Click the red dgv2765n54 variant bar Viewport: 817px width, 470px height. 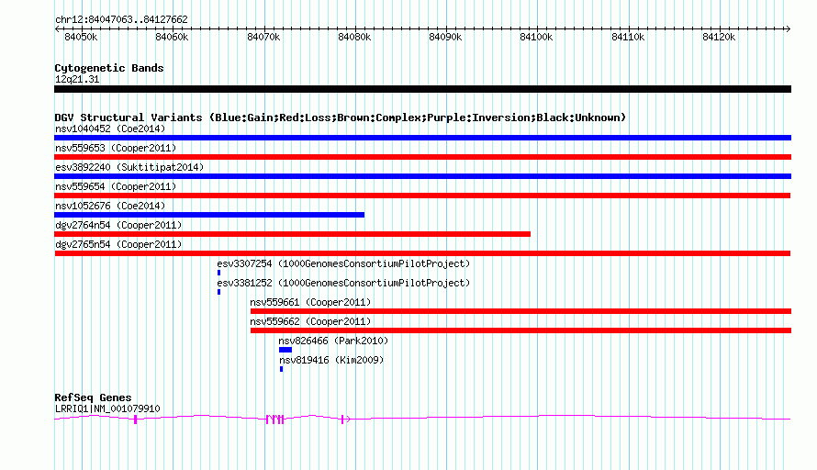(422, 253)
